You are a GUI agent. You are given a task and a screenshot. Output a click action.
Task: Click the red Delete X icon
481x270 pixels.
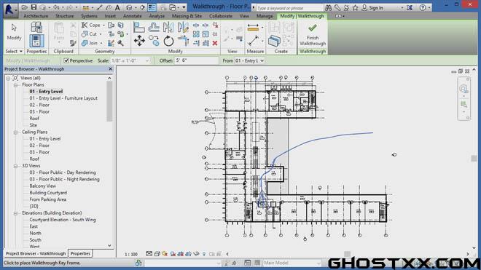(215, 43)
